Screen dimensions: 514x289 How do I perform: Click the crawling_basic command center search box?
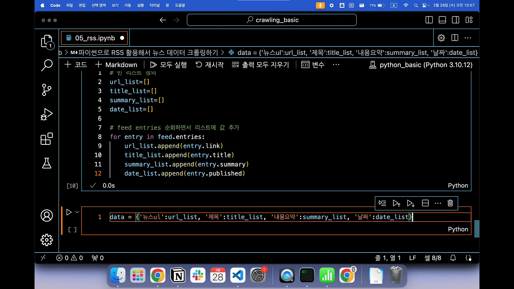pyautogui.click(x=271, y=20)
